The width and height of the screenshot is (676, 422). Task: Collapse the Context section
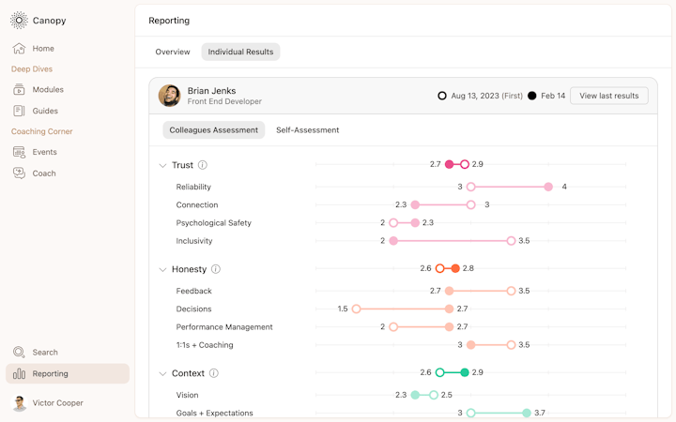162,374
